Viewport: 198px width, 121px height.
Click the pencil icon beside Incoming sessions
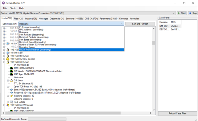pos(11,96)
